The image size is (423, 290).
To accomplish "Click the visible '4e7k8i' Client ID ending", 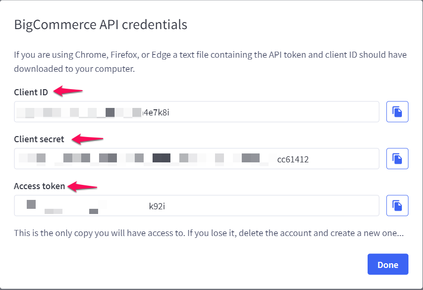I will point(155,112).
